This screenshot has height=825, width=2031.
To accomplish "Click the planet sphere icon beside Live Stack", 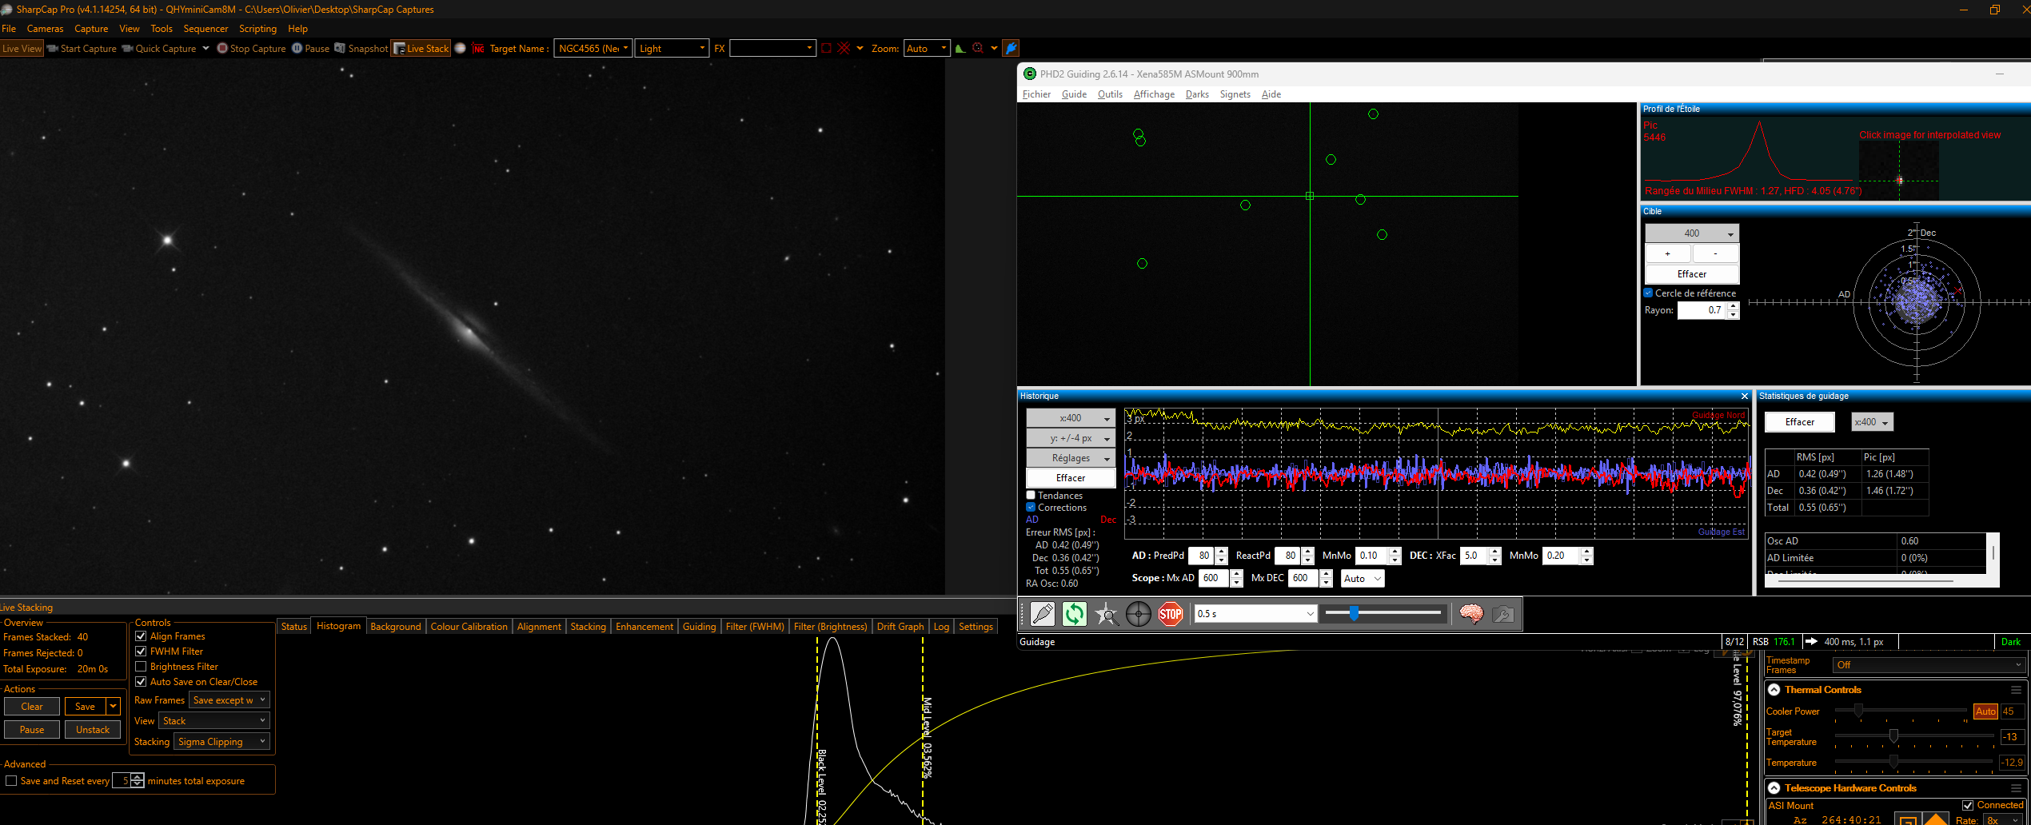I will [461, 48].
